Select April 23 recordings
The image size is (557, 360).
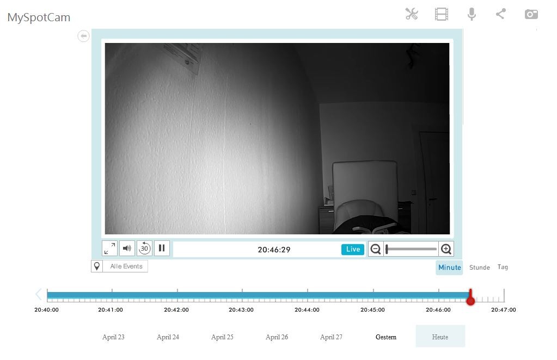[x=113, y=337]
